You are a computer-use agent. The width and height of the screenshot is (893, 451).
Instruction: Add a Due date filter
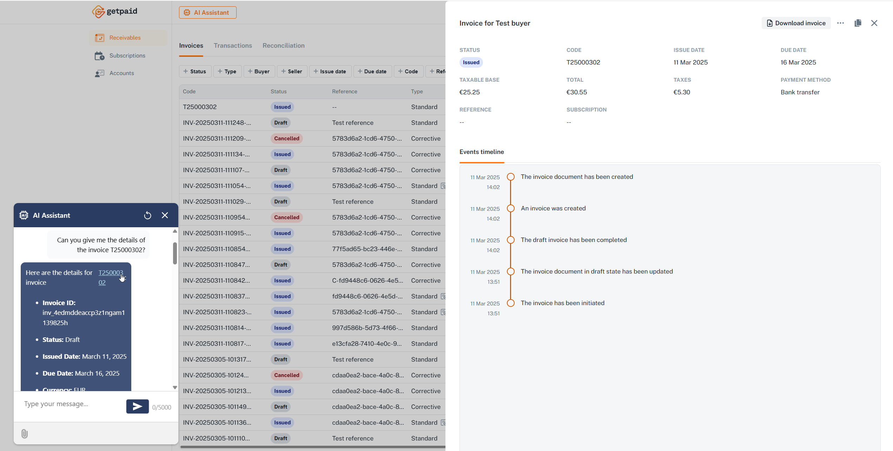click(372, 71)
